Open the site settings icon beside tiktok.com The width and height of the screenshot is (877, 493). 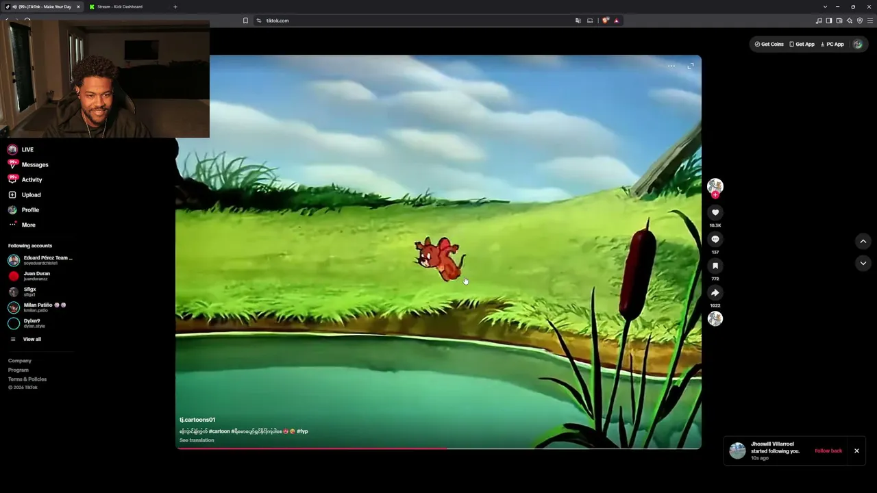click(x=259, y=21)
